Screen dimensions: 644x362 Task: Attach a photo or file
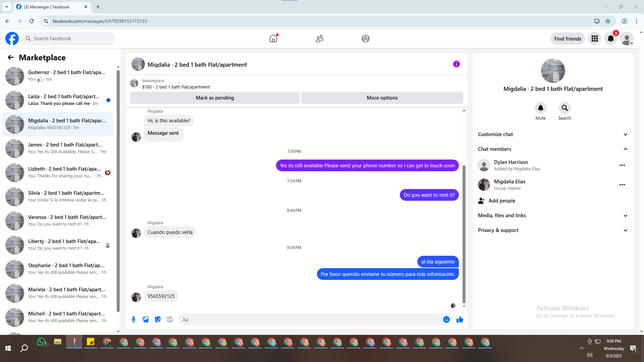coord(146,319)
